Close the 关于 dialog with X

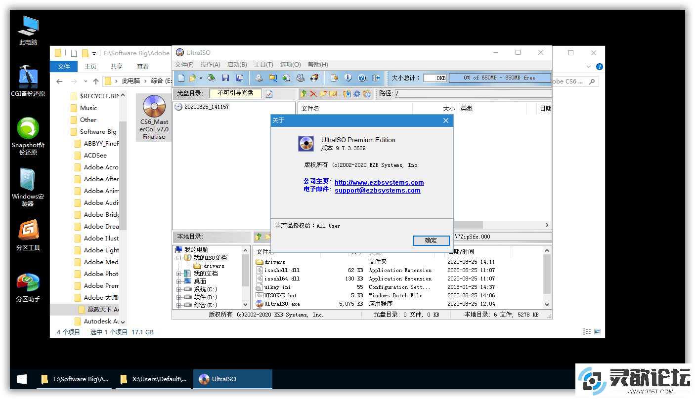(x=445, y=120)
